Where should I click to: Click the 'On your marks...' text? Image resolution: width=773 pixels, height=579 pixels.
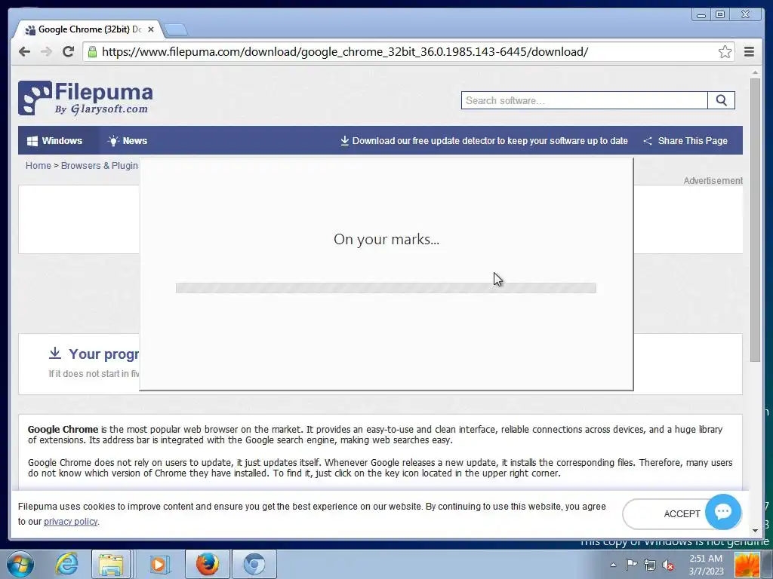click(x=386, y=239)
